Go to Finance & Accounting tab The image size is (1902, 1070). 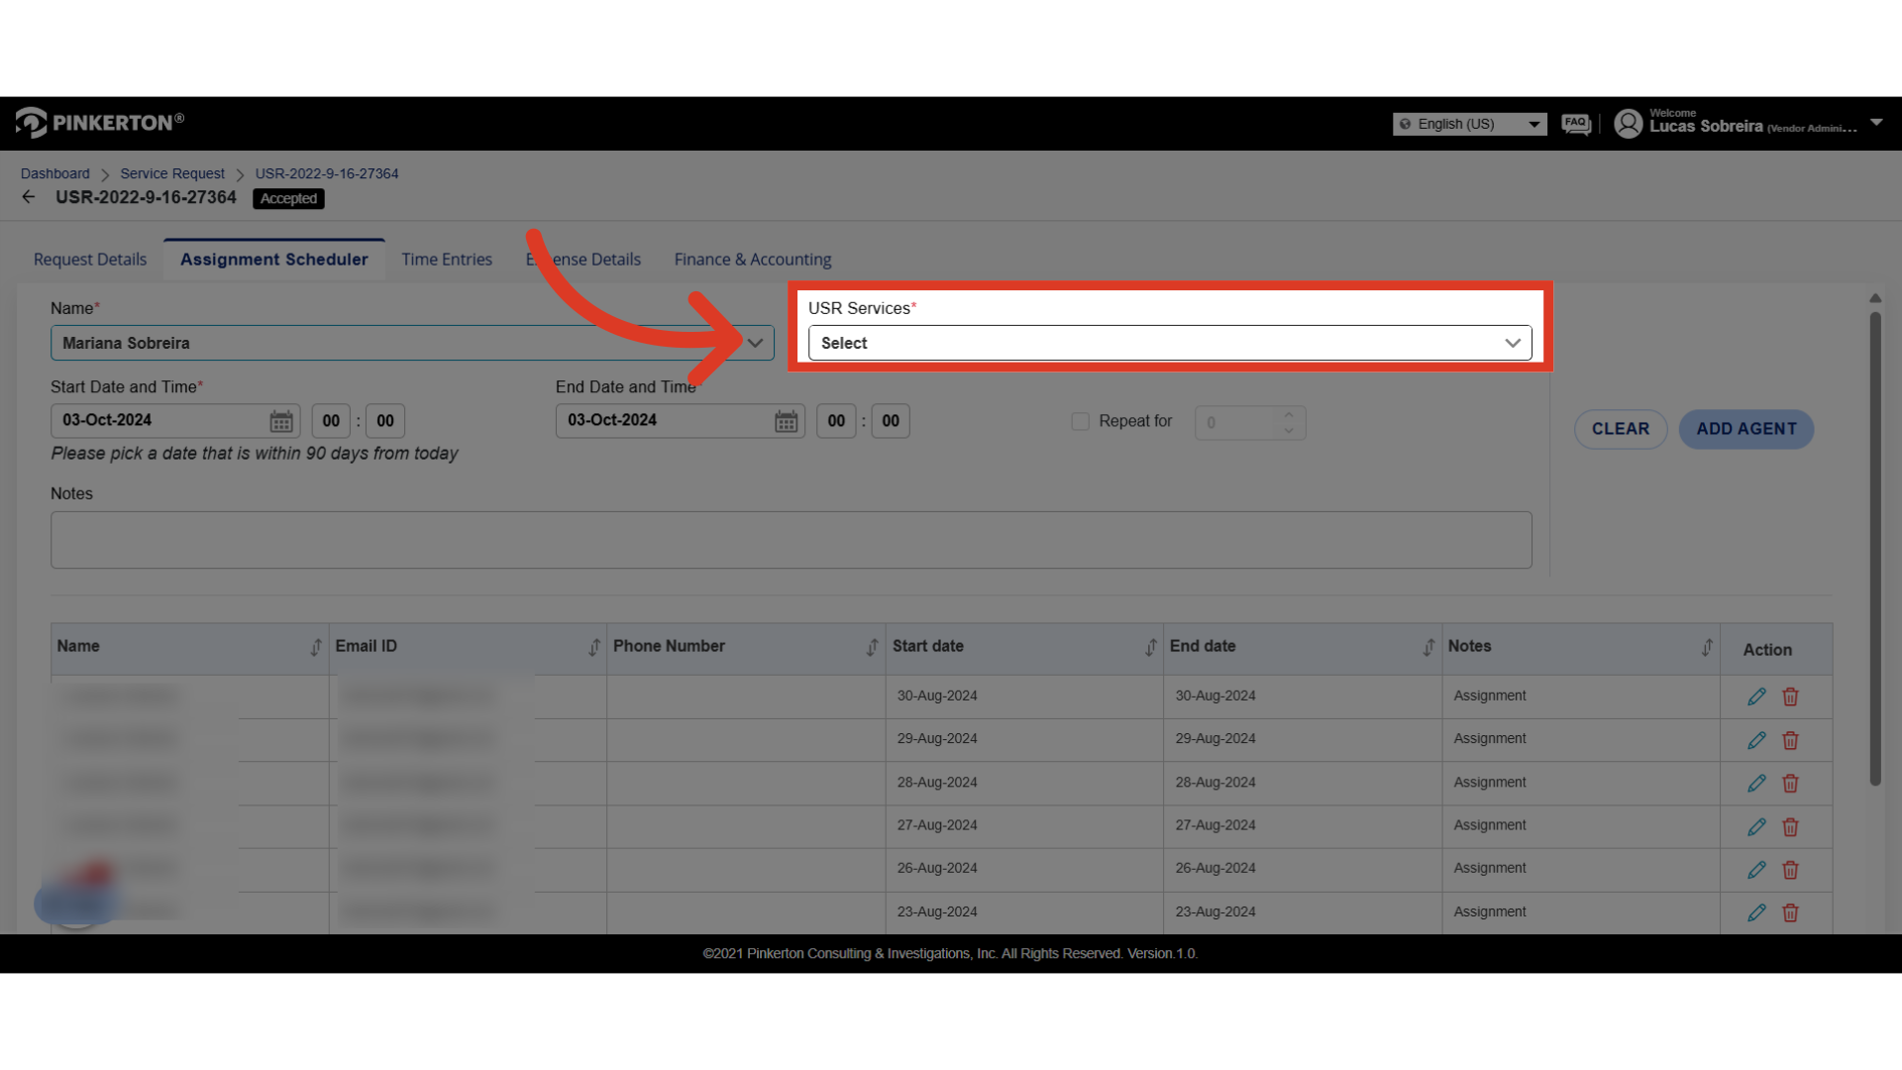click(753, 260)
